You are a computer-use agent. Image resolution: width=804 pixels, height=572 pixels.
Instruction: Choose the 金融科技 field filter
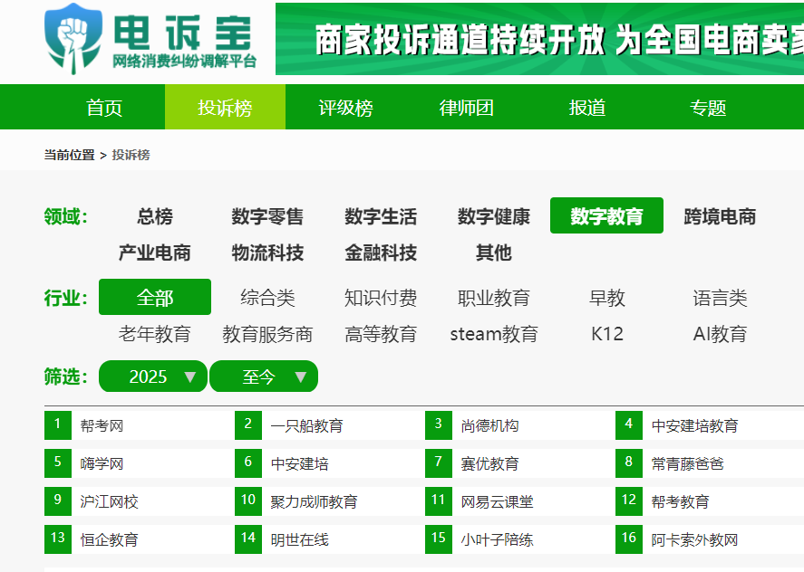pyautogui.click(x=381, y=253)
